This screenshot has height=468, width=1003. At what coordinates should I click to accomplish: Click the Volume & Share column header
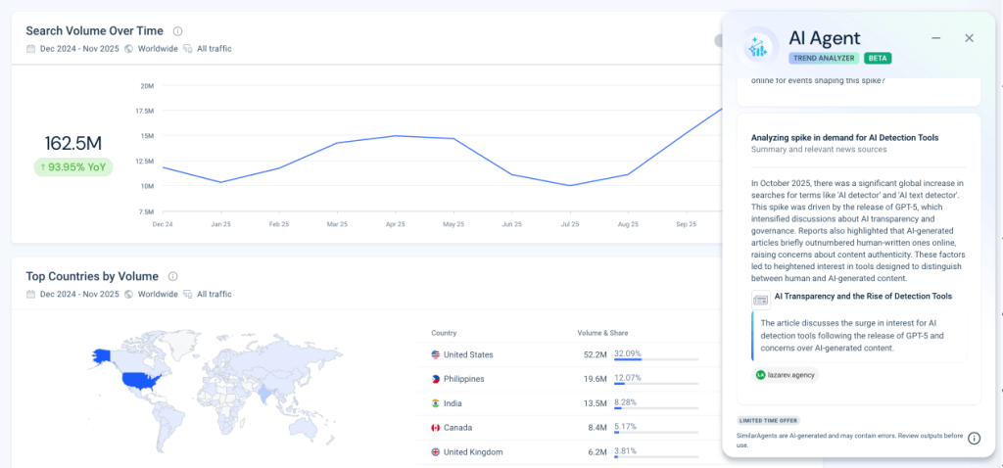601,333
